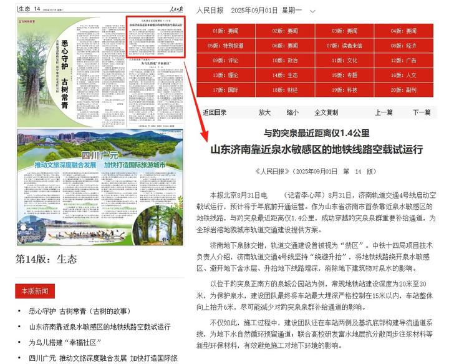Click the 本版新闻 red label
Viewport: 449px width, 364px height.
(35, 291)
